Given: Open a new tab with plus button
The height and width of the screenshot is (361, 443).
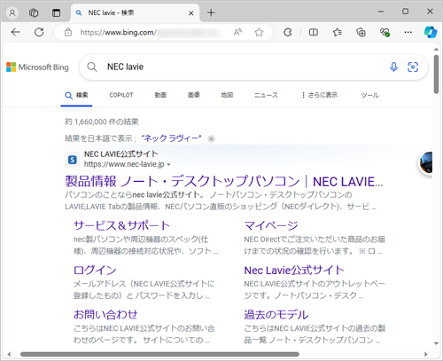Looking at the screenshot, I should point(211,12).
